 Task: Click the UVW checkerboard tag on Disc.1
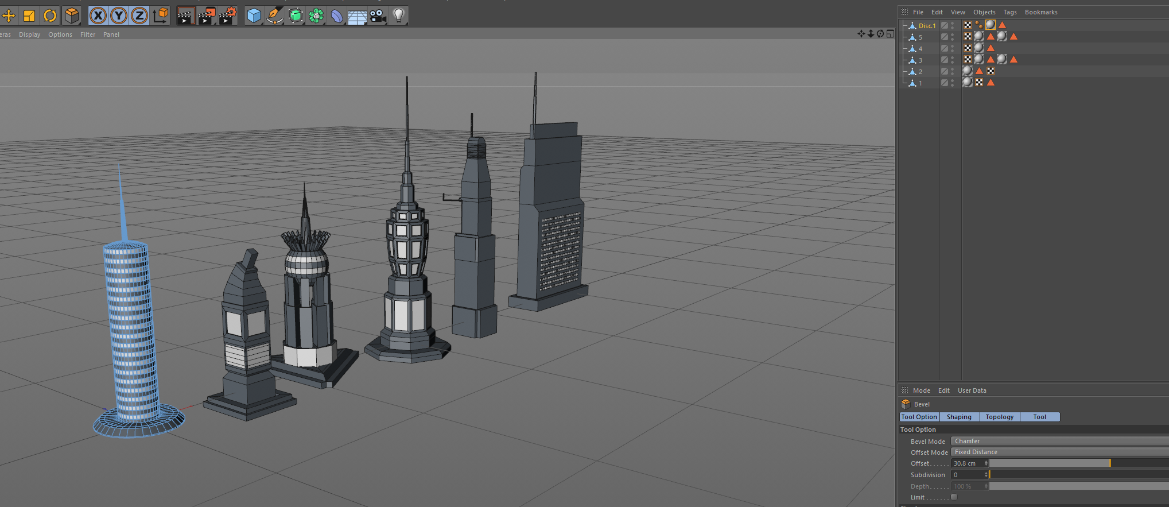968,25
